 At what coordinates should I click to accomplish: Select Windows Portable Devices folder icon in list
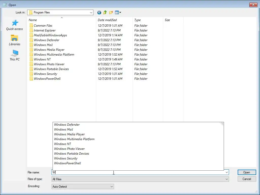(31, 69)
